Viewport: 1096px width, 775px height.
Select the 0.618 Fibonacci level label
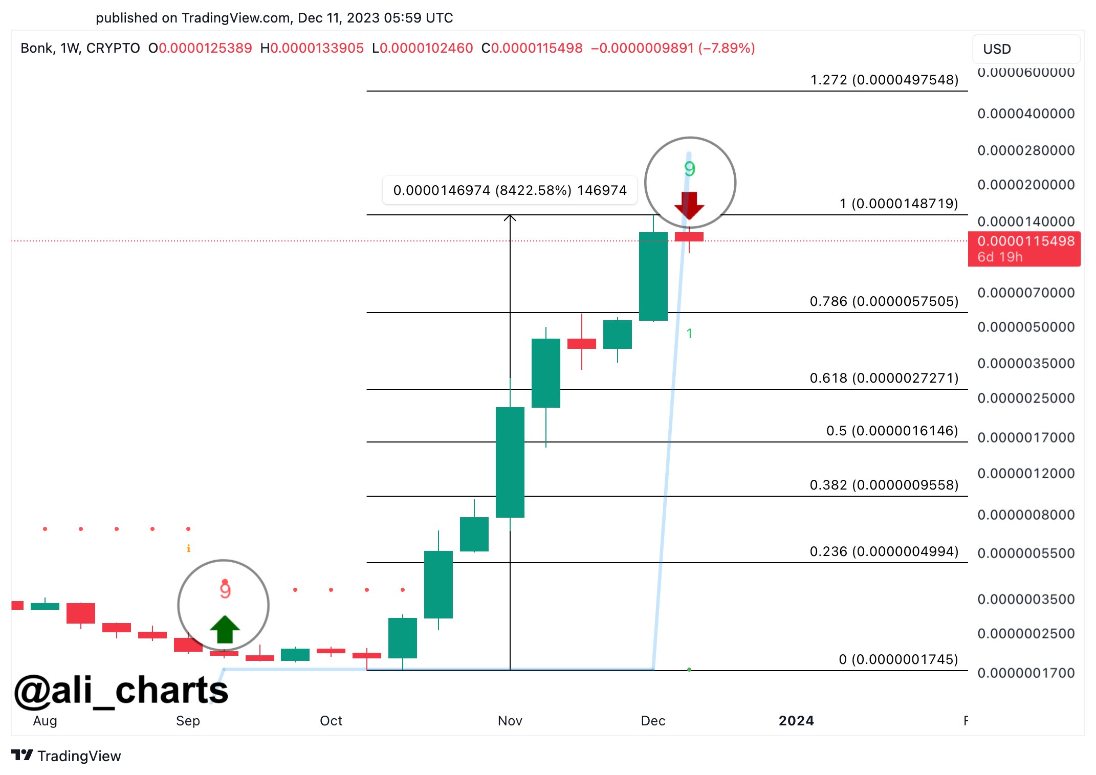pos(884,378)
